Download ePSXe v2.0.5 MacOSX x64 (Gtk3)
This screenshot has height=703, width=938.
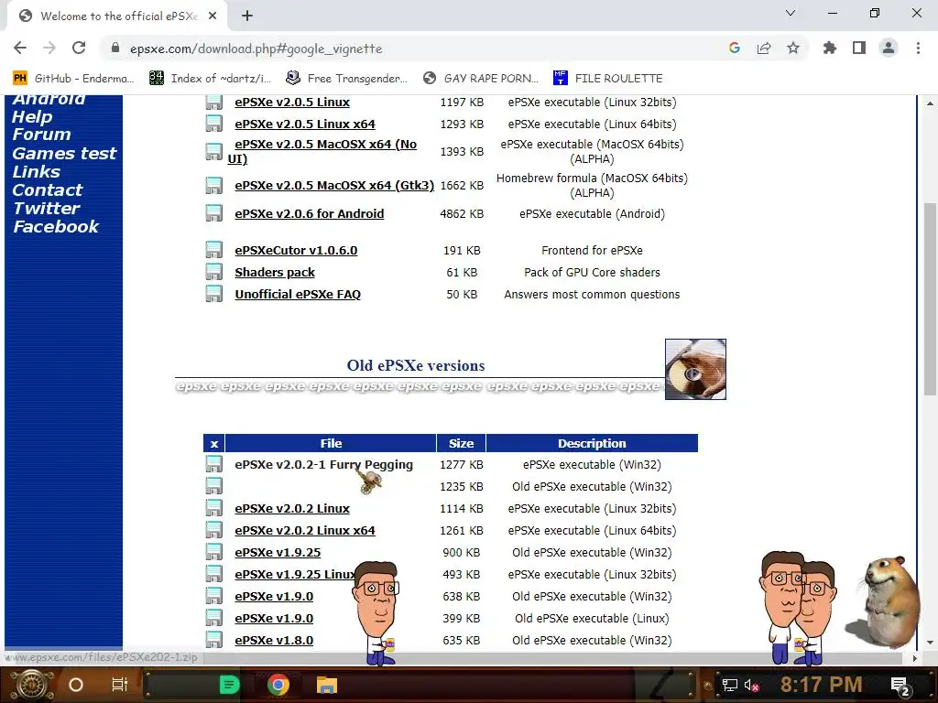(x=334, y=185)
